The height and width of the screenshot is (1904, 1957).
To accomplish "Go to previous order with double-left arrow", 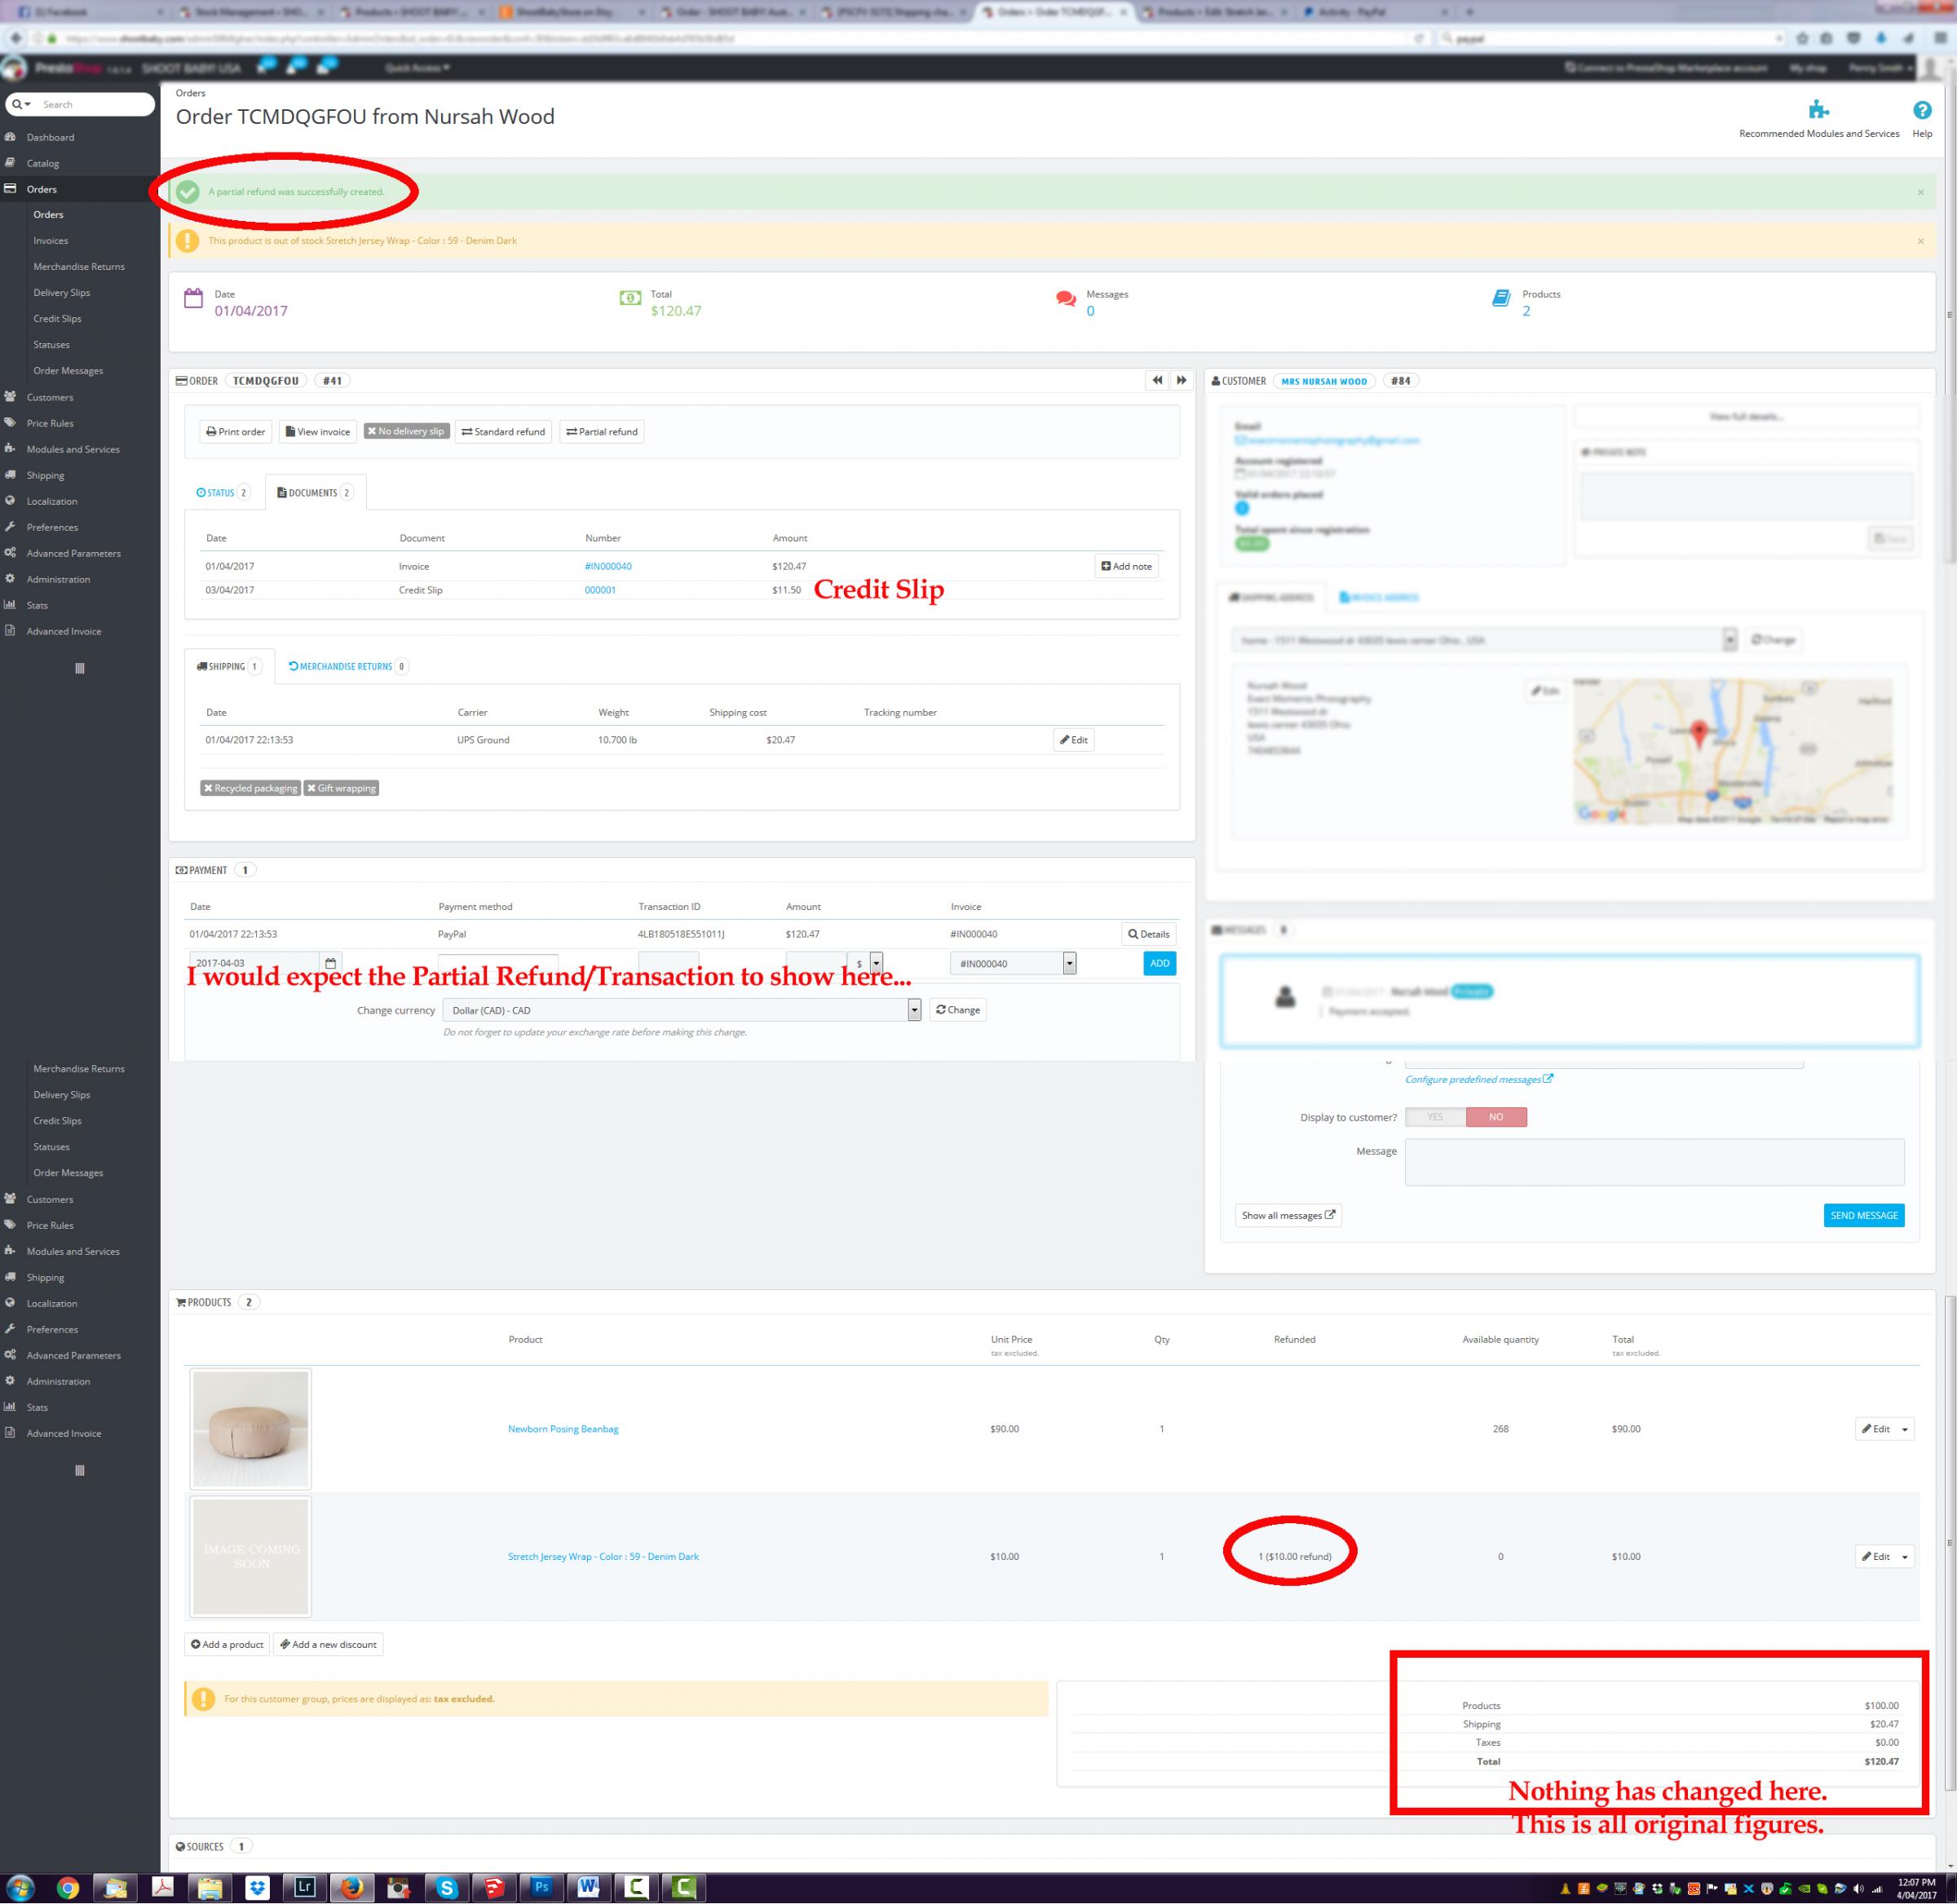I will coord(1157,380).
